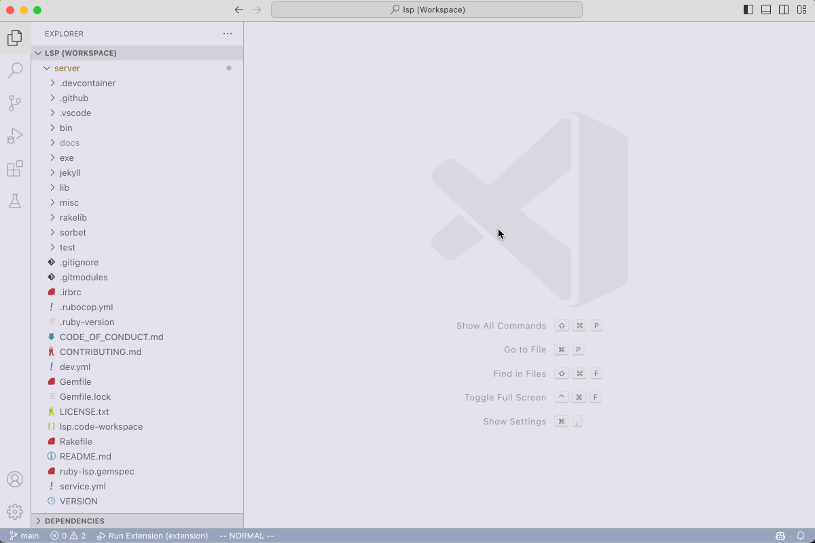Open the Customize Layout icon
815x543 pixels.
click(801, 10)
